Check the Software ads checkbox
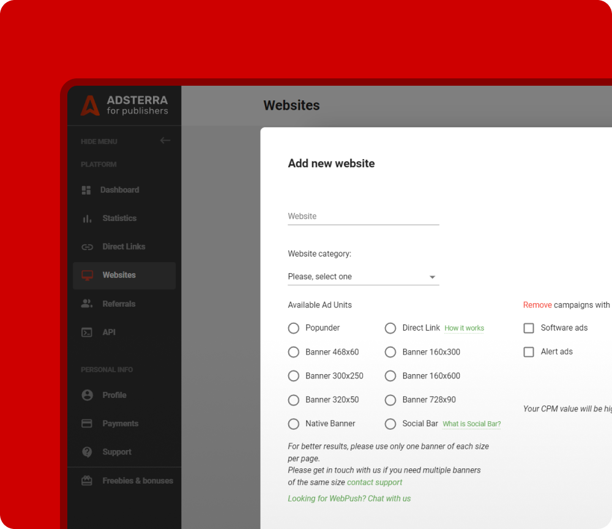Screen dimensions: 612x529 coord(529,328)
